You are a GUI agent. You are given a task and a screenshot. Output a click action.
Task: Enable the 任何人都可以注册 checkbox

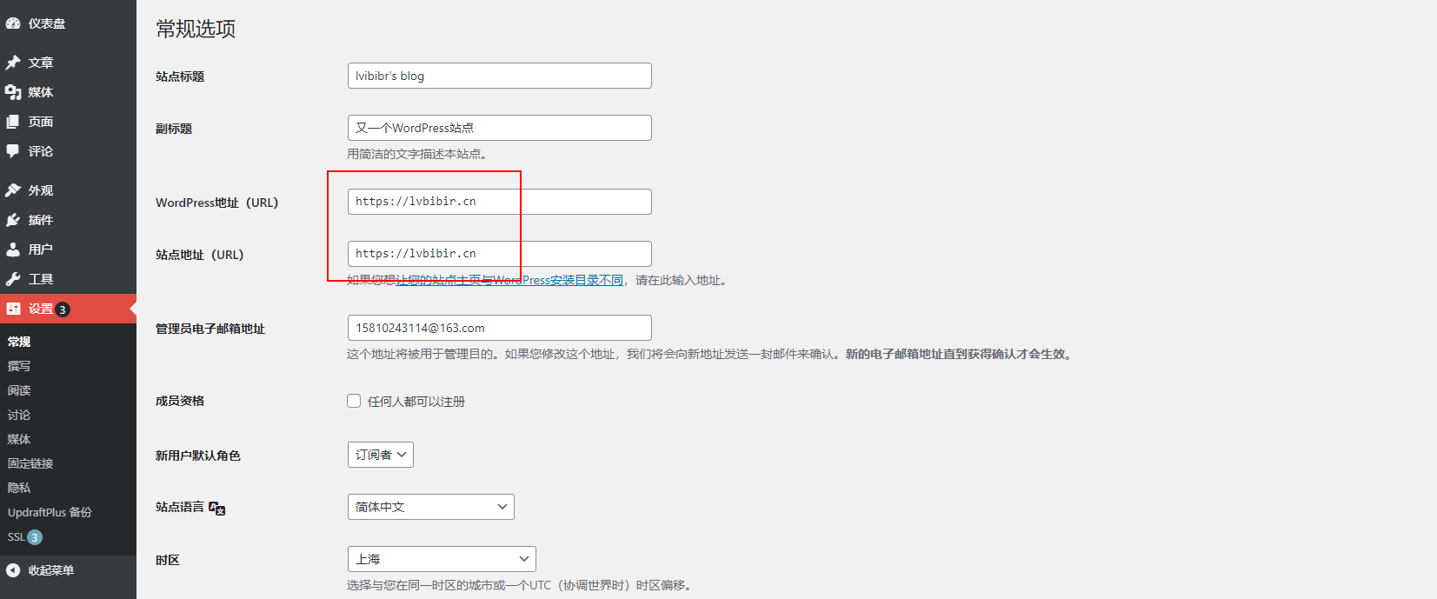[x=354, y=401]
